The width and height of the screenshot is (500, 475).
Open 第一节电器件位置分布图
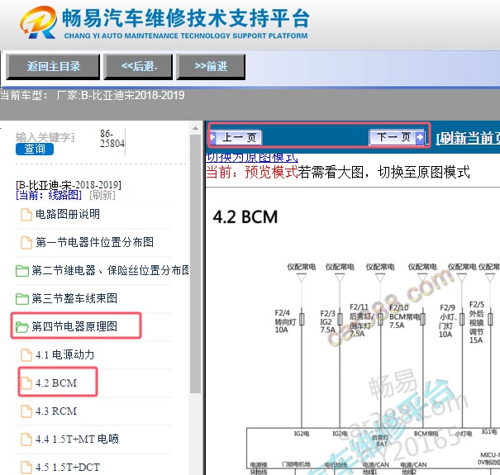(95, 242)
